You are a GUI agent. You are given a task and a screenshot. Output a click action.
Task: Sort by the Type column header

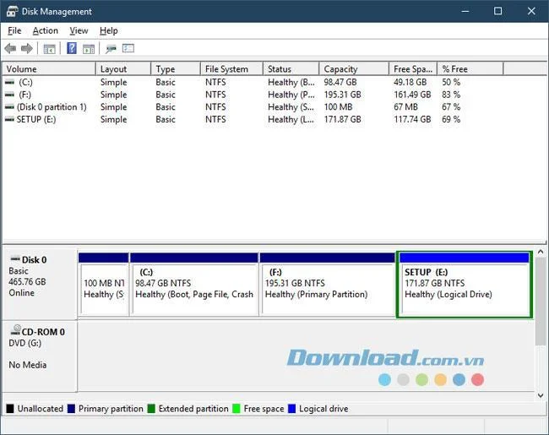click(176, 69)
